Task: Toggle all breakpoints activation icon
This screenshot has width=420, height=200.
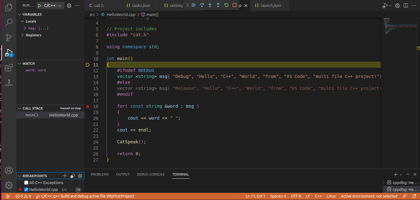Action: point(73,176)
